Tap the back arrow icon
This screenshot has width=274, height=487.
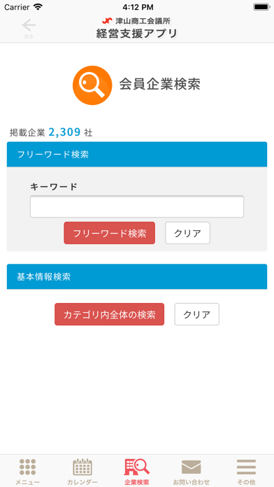pyautogui.click(x=29, y=25)
